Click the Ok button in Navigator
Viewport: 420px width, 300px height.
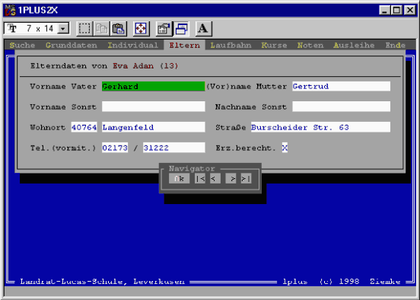tap(180, 178)
